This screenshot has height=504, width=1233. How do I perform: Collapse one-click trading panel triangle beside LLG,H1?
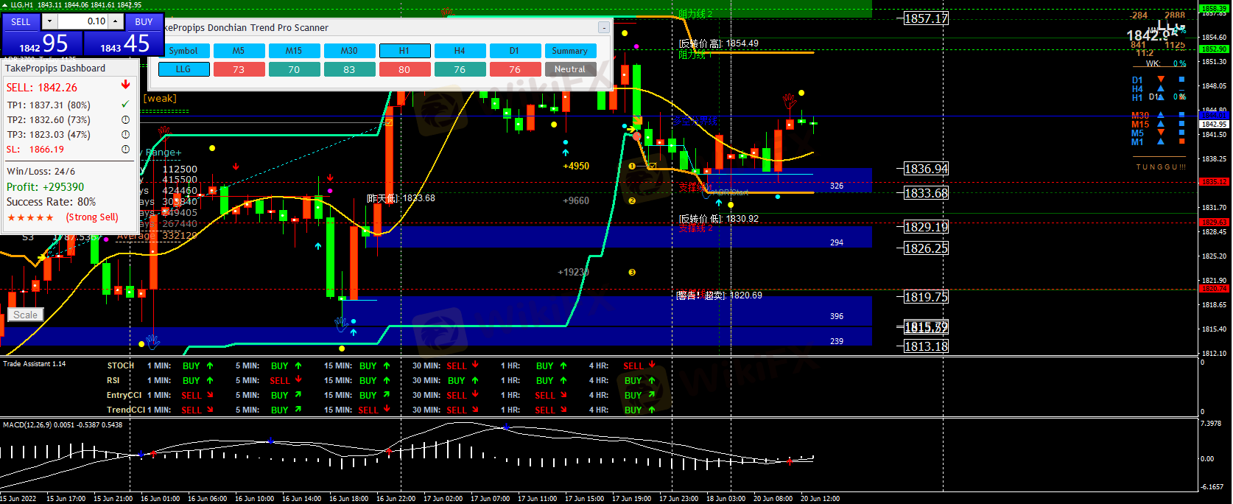pyautogui.click(x=4, y=5)
